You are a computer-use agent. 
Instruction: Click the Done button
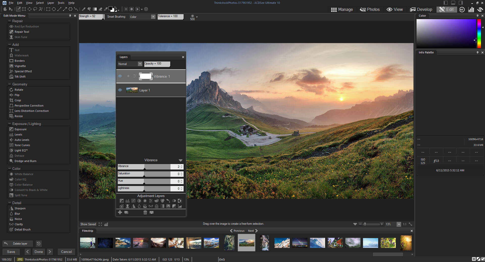point(39,252)
